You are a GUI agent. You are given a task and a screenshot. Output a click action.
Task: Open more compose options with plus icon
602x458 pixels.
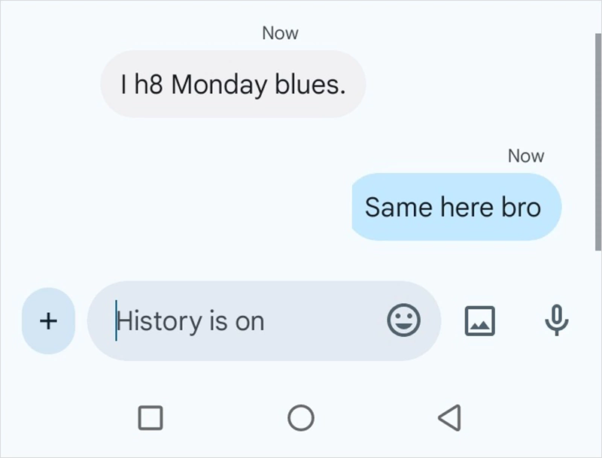tap(47, 320)
